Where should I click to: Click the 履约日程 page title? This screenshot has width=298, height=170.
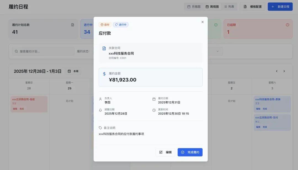point(18,7)
